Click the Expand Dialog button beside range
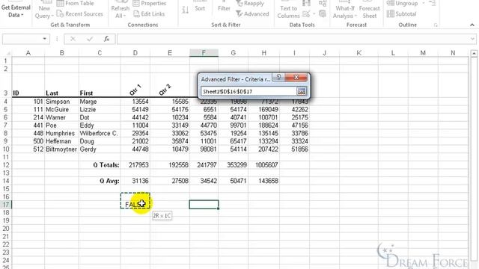The width and height of the screenshot is (479, 269). tap(301, 91)
